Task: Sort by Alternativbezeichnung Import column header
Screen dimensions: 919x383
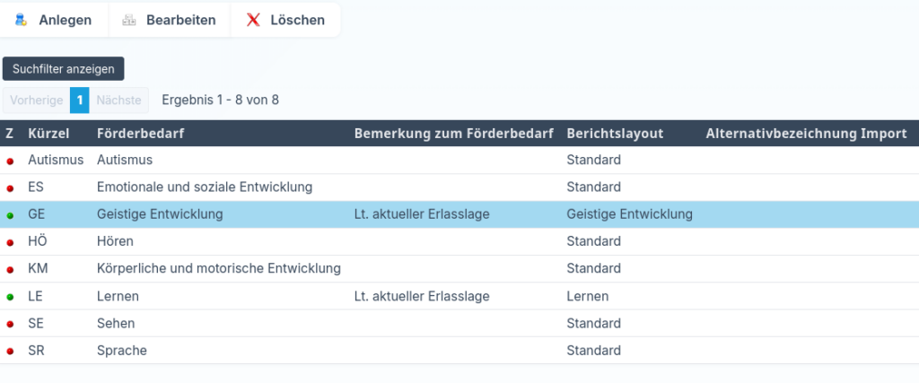Action: pyautogui.click(x=806, y=134)
